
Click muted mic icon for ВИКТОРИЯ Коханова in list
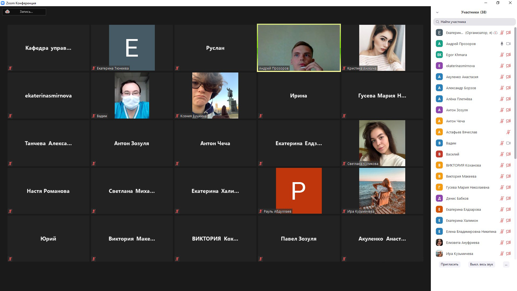(502, 165)
